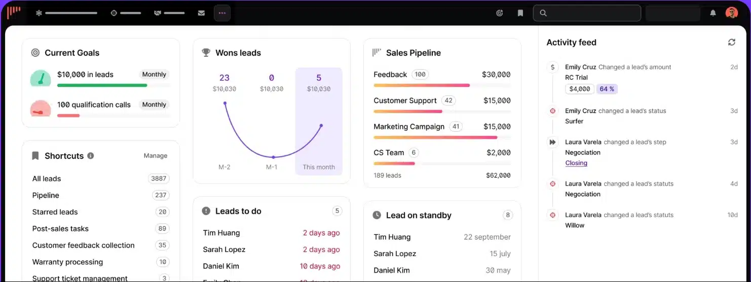Image resolution: width=751 pixels, height=282 pixels.
Task: Select the M-2 column in Wons leads
Action: pyautogui.click(x=224, y=122)
